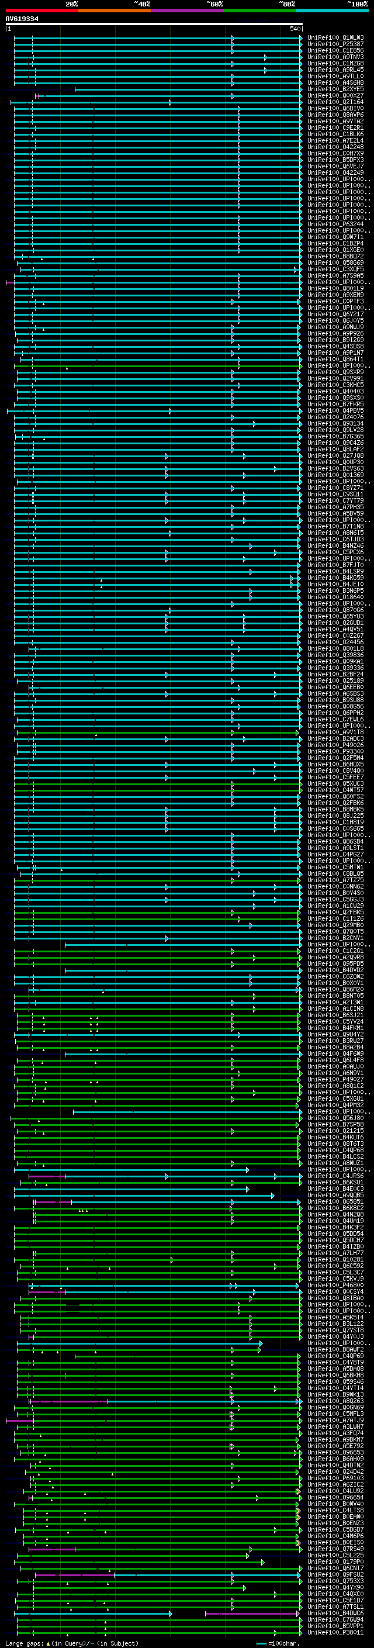Select the UniRef100_Q4PM32 label
Screen dimensions: 374x1648
(335, 1105)
